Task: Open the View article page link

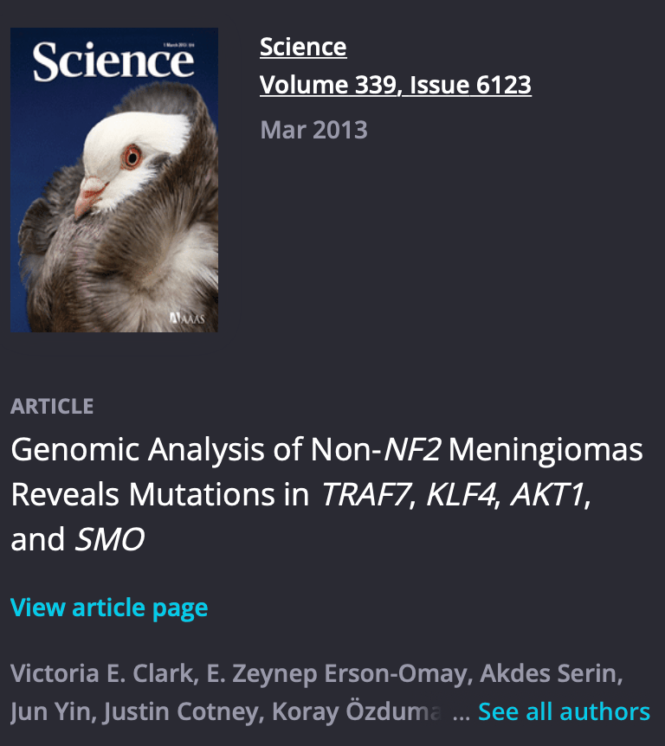Action: point(109,608)
